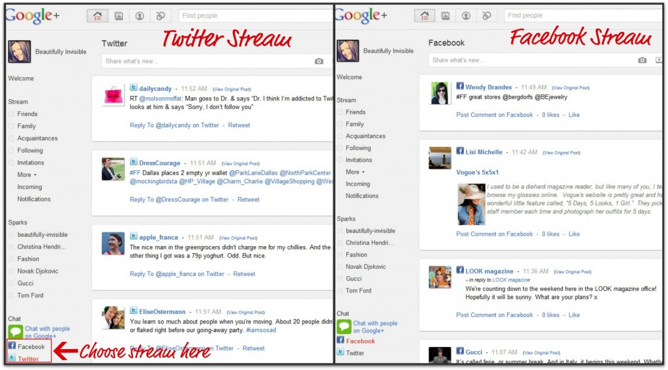Click @molsonmoffat mention in dailycandy tweet
Viewport: 668px width, 370px height.
[160, 99]
